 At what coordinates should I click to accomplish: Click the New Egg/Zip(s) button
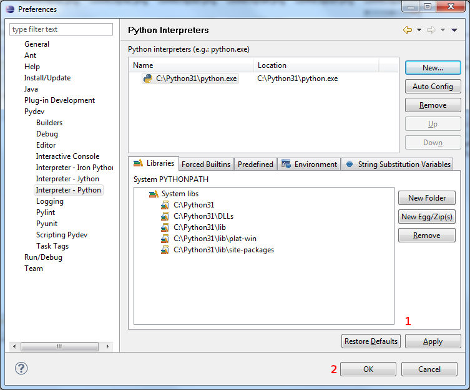pyautogui.click(x=427, y=217)
